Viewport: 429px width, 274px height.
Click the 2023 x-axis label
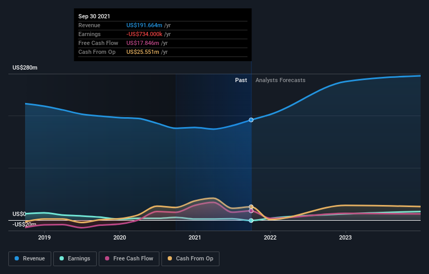[345, 237]
